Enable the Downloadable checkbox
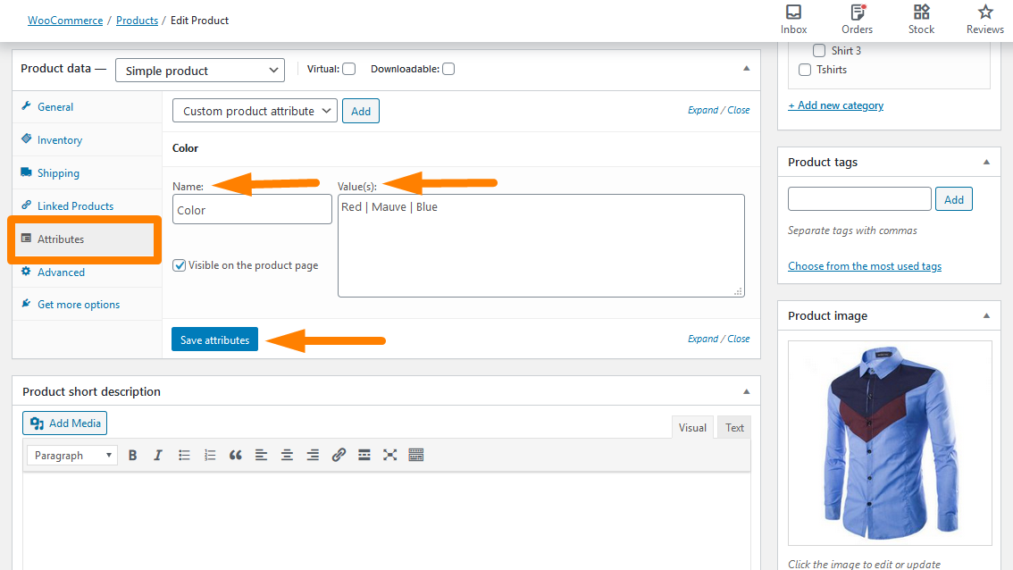 [448, 69]
